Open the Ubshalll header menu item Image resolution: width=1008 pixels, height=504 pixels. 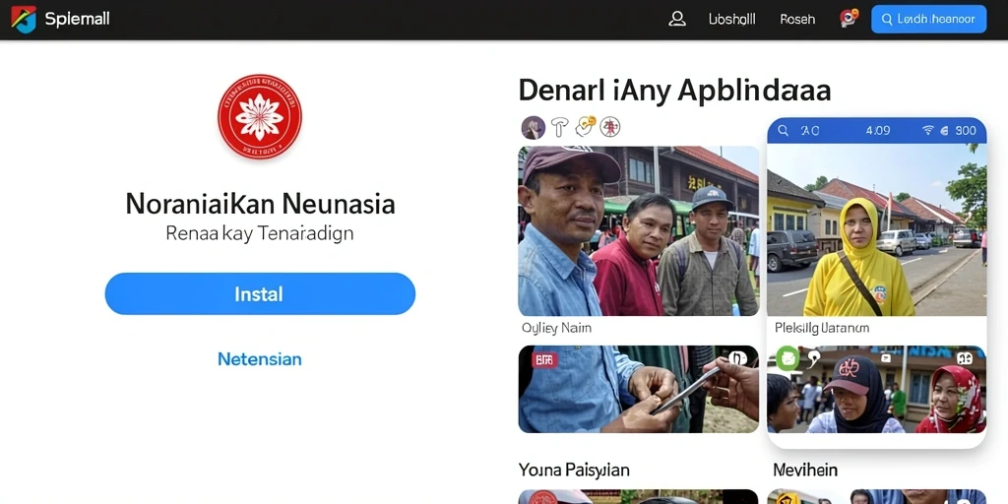(x=731, y=20)
